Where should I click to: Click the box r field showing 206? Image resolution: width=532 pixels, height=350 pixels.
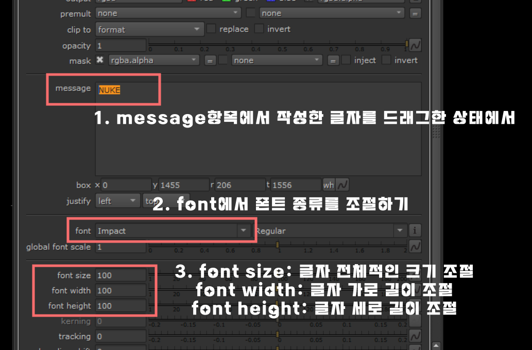pos(240,185)
